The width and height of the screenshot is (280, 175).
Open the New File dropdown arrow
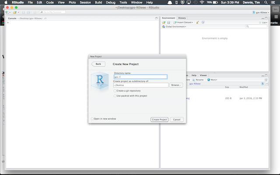[10, 12]
